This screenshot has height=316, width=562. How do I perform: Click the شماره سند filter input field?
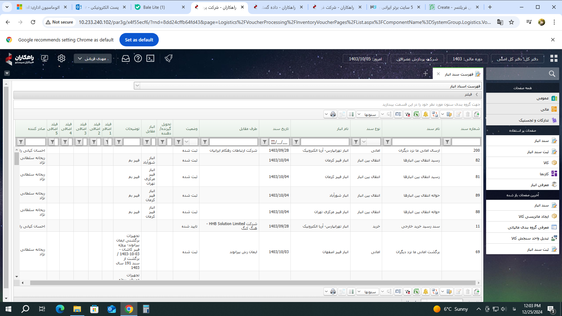click(466, 142)
